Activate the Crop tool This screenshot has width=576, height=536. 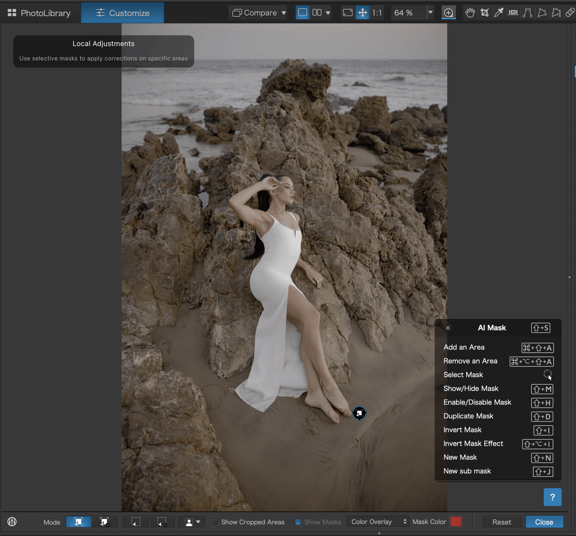[484, 13]
